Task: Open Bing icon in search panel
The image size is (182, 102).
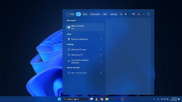Action: [148, 14]
